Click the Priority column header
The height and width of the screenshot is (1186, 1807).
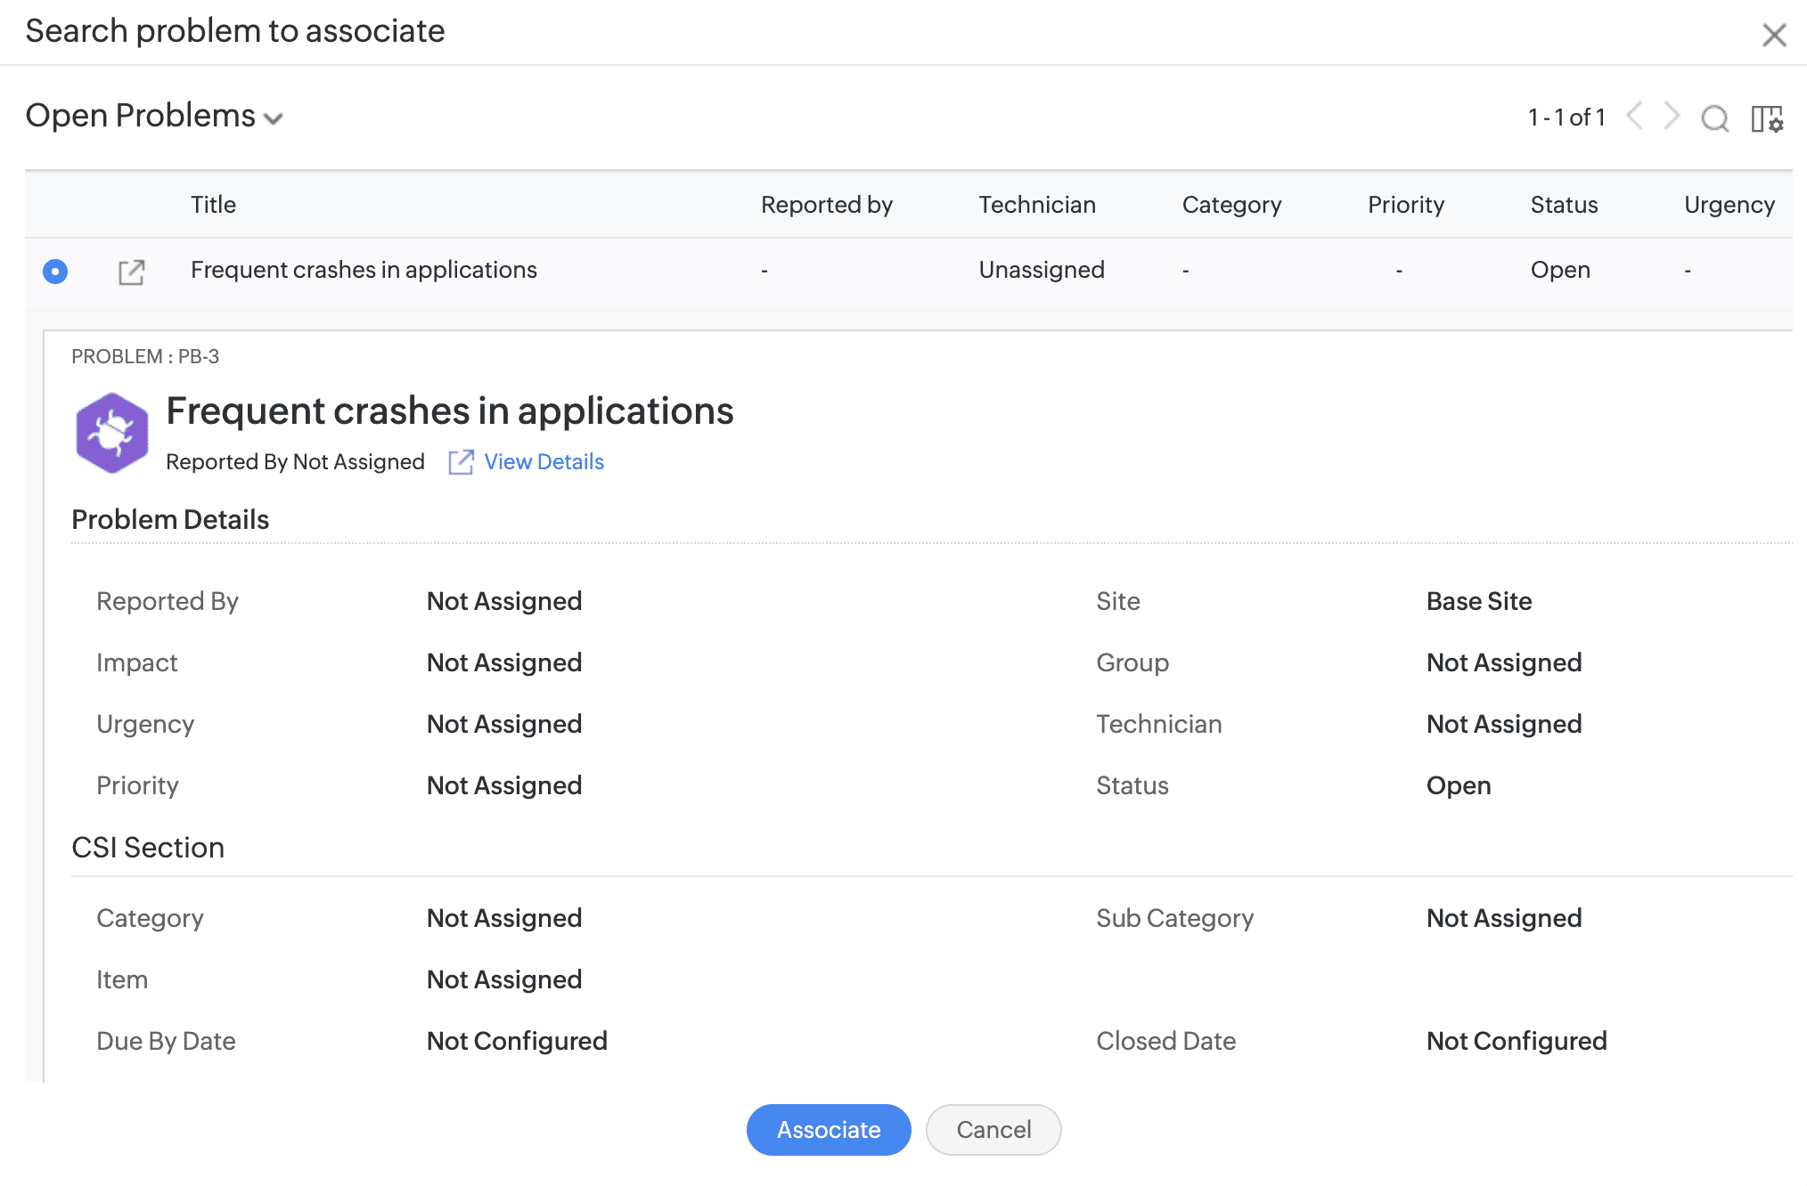coord(1406,205)
